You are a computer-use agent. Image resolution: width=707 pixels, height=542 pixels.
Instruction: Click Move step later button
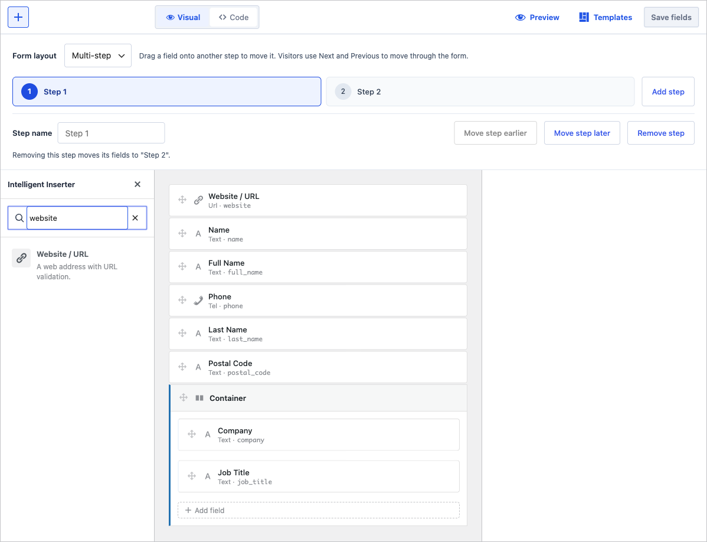point(582,133)
